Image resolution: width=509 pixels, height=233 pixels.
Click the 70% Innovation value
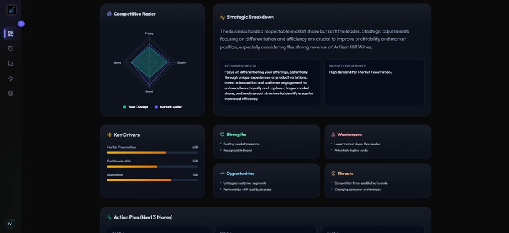195,175
